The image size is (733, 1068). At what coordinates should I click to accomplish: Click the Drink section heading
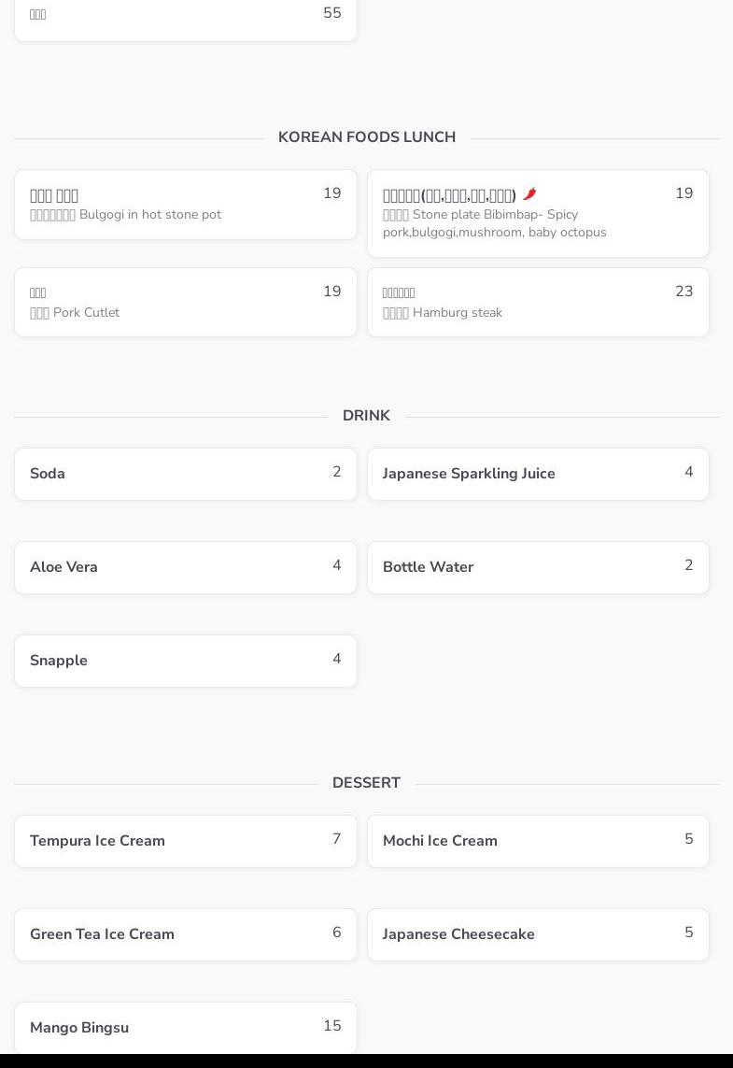point(366,416)
